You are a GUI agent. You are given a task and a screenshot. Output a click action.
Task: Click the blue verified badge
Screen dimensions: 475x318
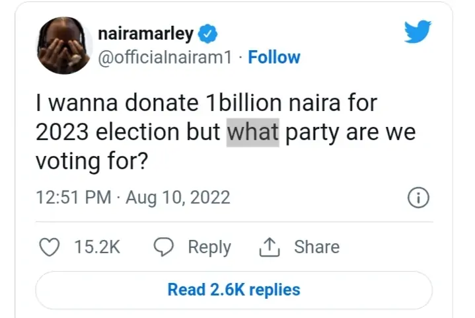[208, 33]
